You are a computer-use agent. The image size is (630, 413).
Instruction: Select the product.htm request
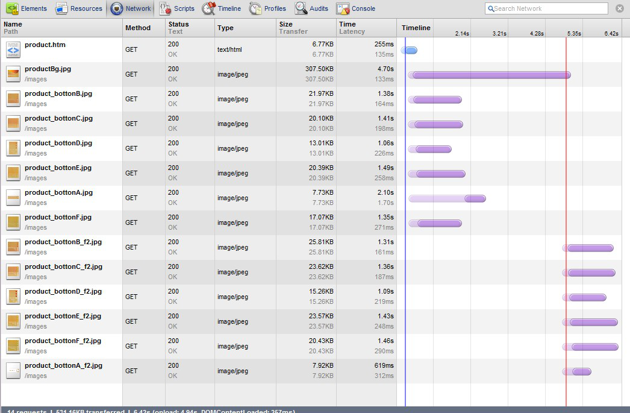pos(45,45)
